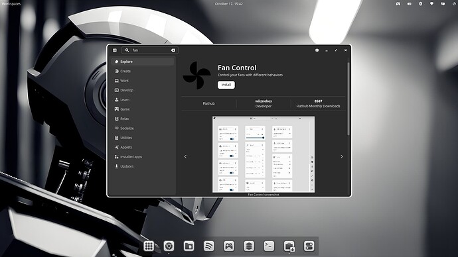Show previous screenshot with left chevron
This screenshot has height=257, width=458.
[x=185, y=157]
